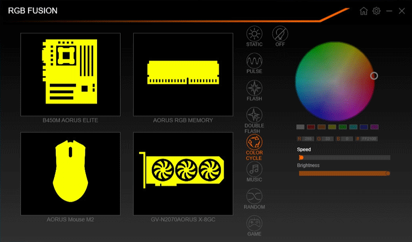Click the color wheel selector ring

pyautogui.click(x=374, y=76)
